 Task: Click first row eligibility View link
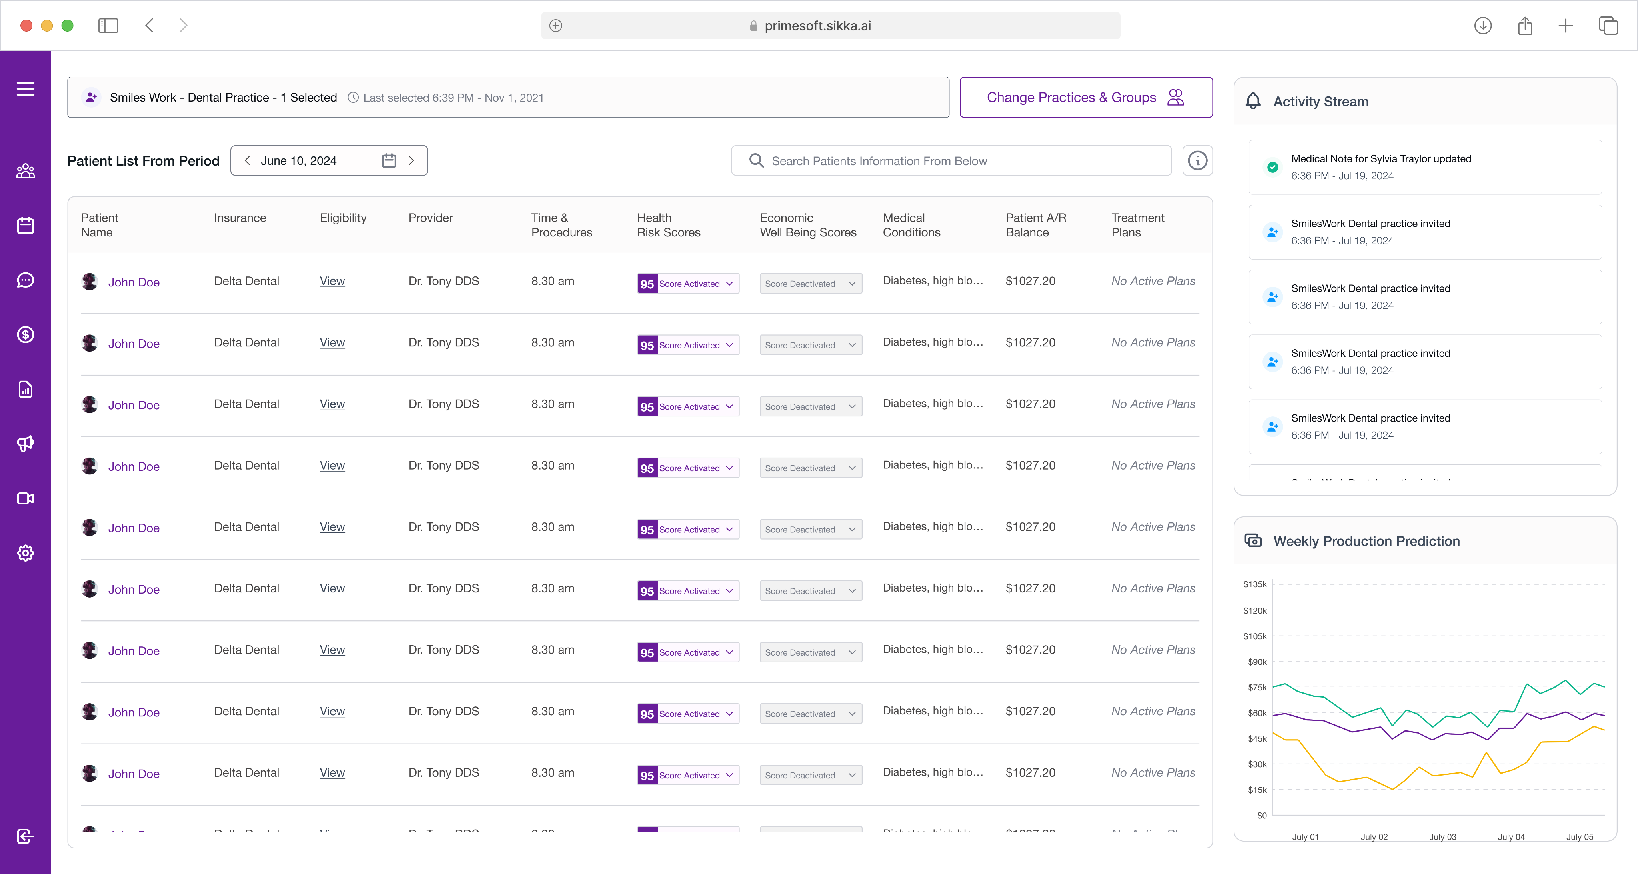pos(332,281)
